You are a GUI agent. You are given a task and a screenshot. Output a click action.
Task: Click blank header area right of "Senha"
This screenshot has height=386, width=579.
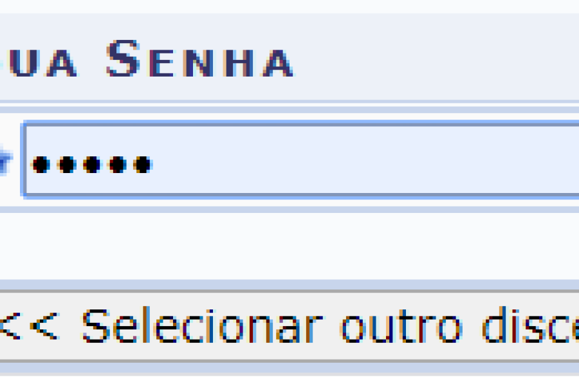(x=437, y=60)
